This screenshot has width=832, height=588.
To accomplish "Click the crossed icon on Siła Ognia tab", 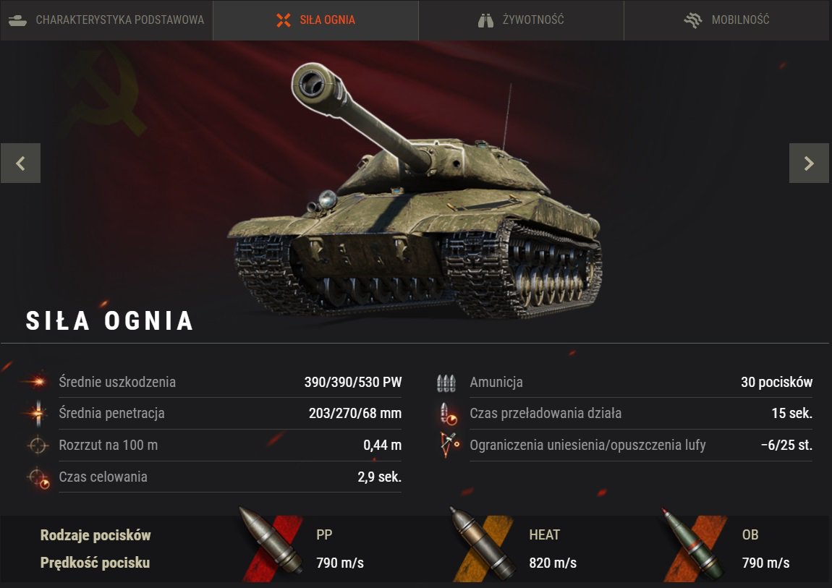I will pyautogui.click(x=284, y=20).
